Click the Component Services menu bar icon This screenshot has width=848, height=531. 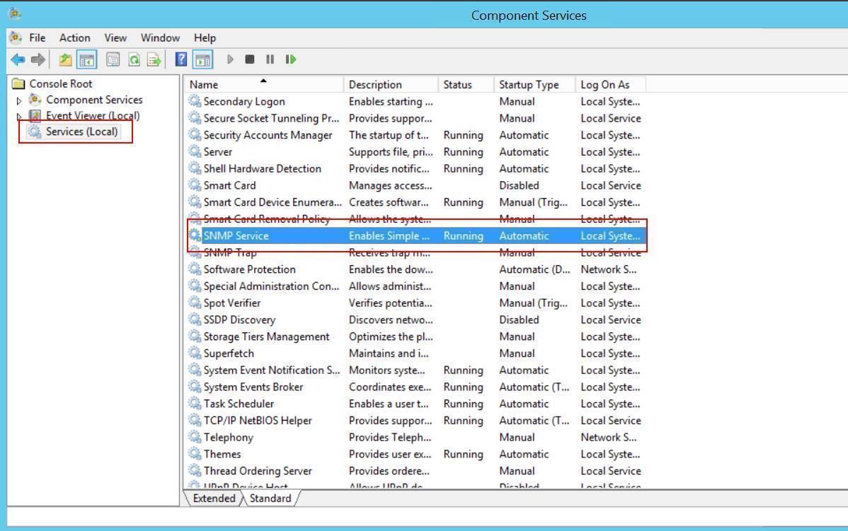(x=16, y=37)
